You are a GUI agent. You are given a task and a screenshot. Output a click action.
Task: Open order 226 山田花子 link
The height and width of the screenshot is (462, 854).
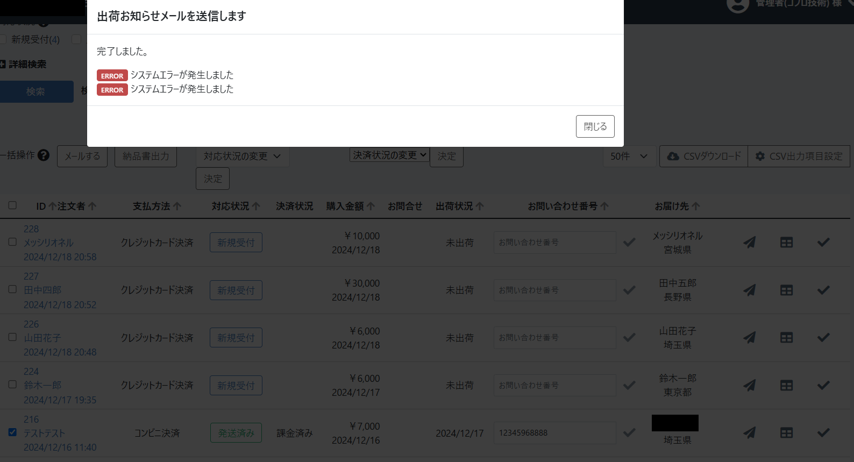(42, 338)
